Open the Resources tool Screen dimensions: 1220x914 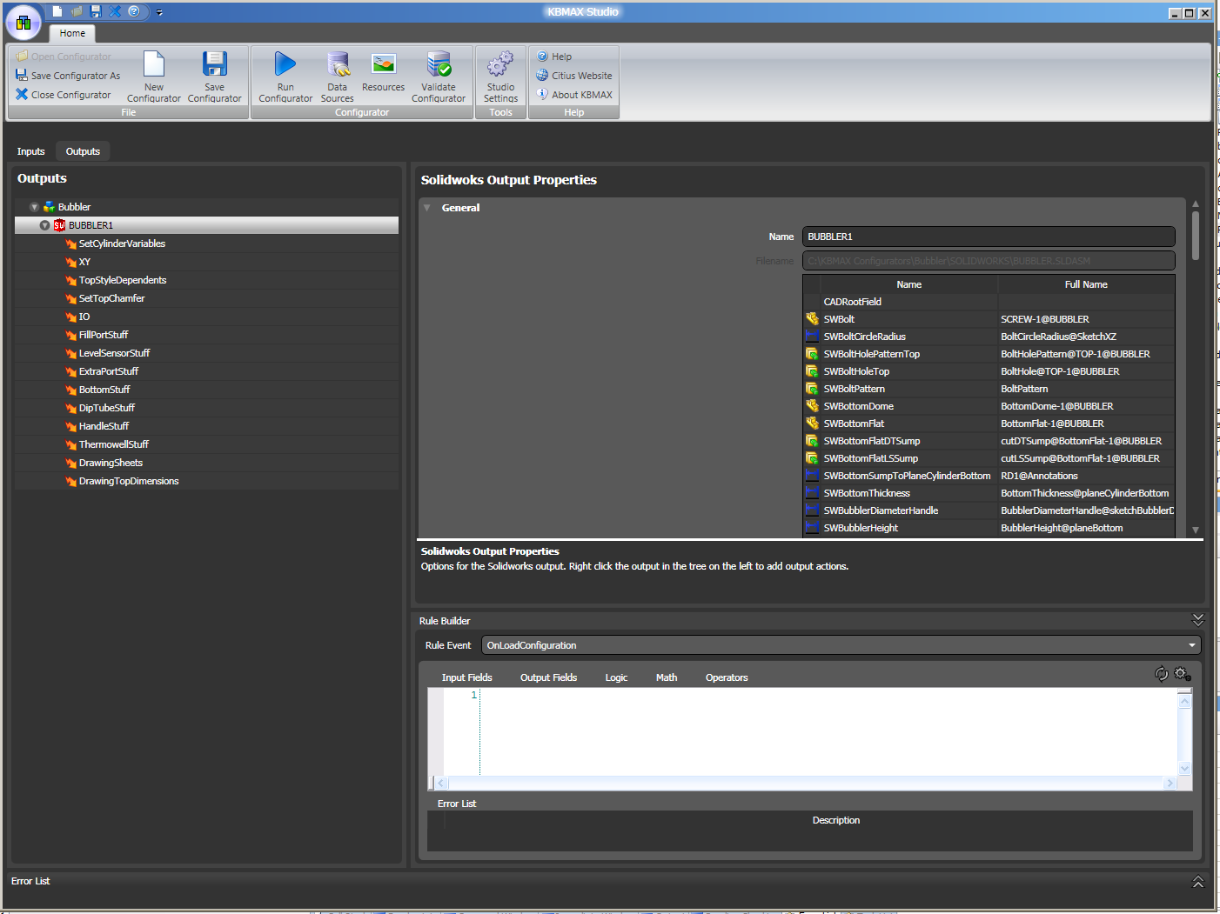tap(383, 65)
